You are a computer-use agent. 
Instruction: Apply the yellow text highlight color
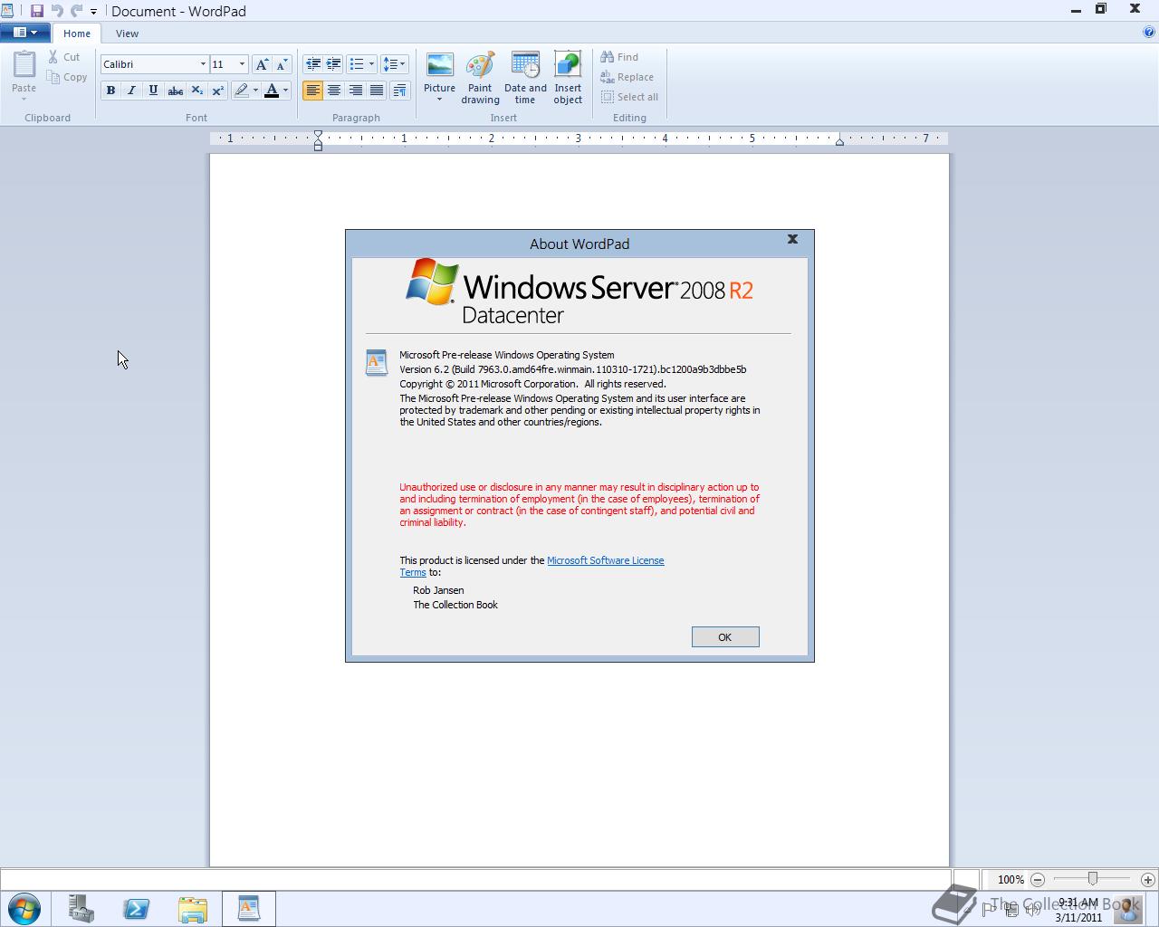click(x=241, y=91)
